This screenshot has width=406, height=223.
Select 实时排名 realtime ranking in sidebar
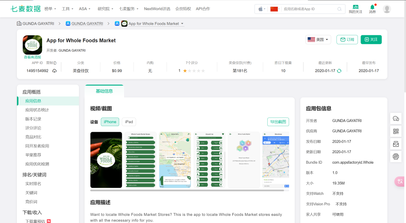tap(33, 184)
